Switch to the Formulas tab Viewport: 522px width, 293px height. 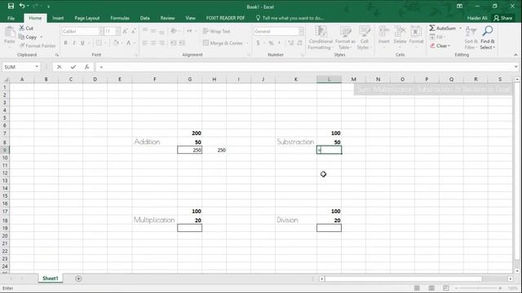pyautogui.click(x=120, y=18)
